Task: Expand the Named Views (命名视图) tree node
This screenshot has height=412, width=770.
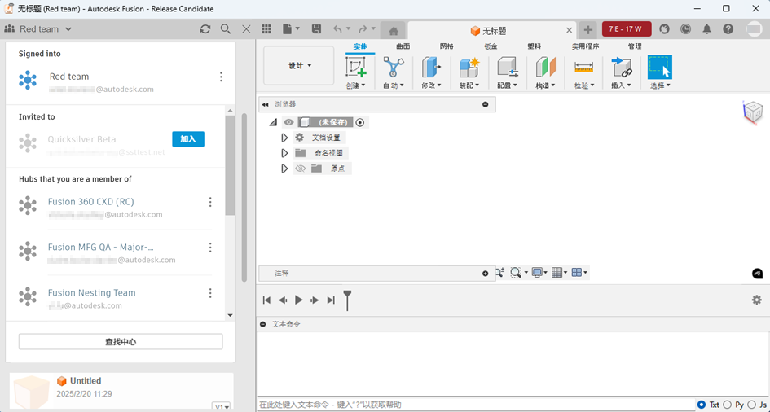Action: click(284, 153)
